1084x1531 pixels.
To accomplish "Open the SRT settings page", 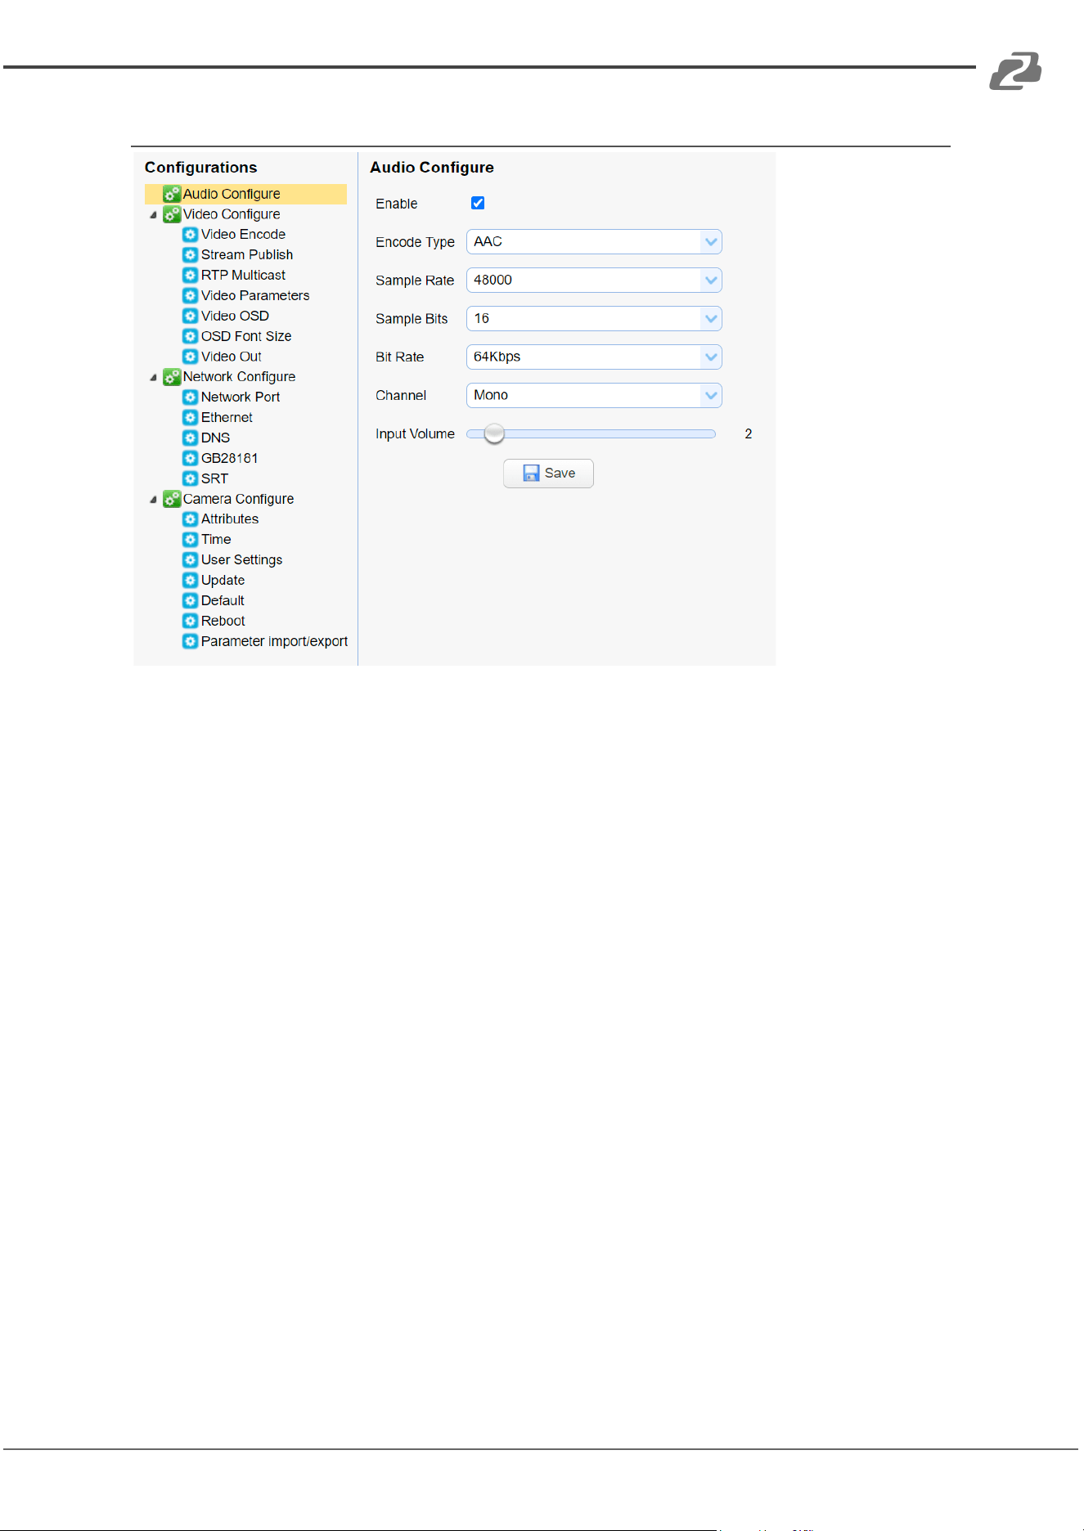I will (214, 478).
